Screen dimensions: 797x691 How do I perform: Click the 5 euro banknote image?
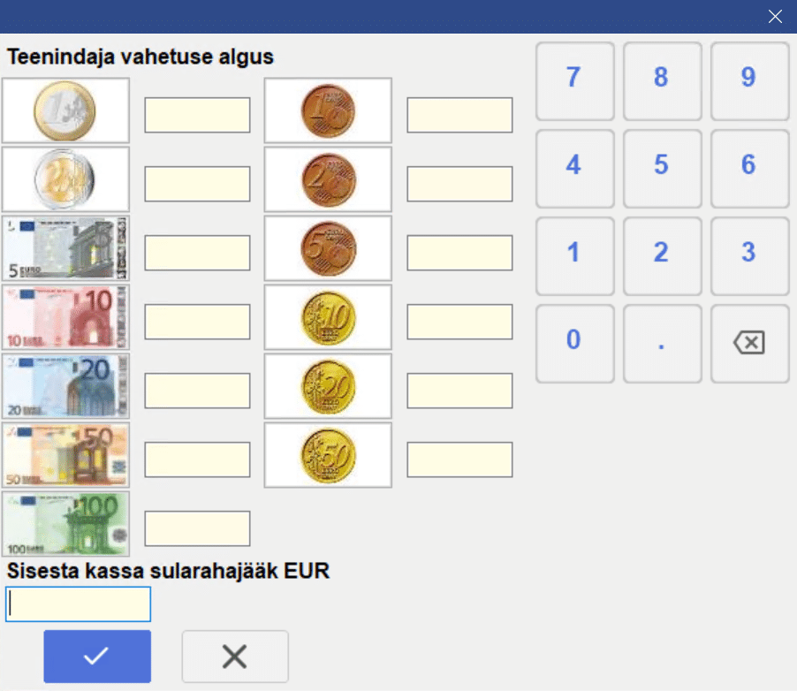65,248
